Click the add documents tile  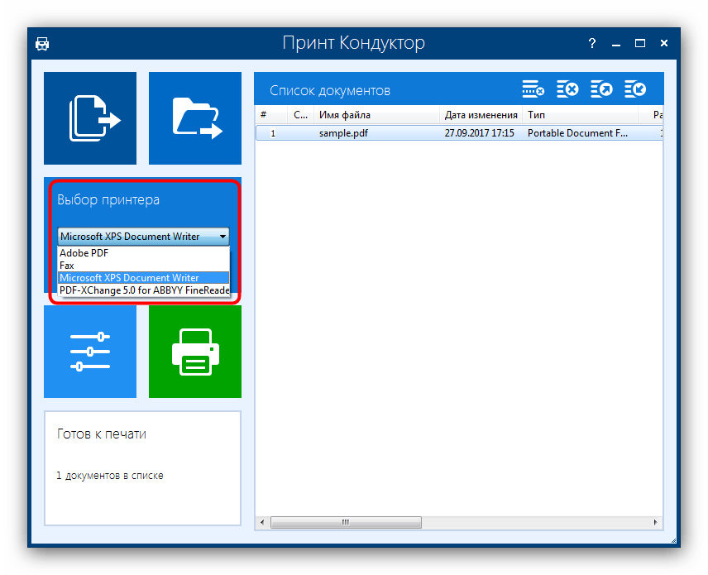(89, 118)
